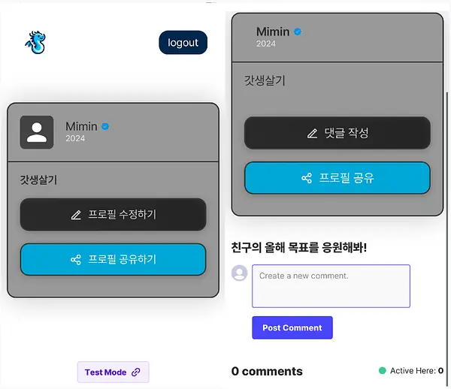Click the pencil icon on 프로필 수정하기

coord(76,215)
